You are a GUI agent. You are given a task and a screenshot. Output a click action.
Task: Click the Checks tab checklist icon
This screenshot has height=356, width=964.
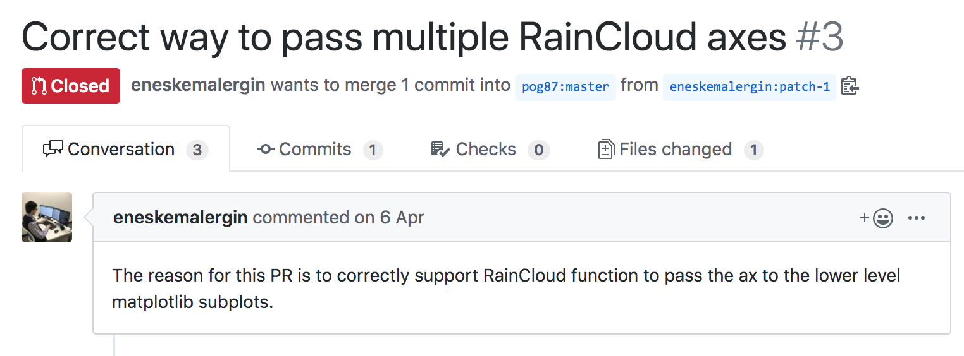pyautogui.click(x=440, y=150)
